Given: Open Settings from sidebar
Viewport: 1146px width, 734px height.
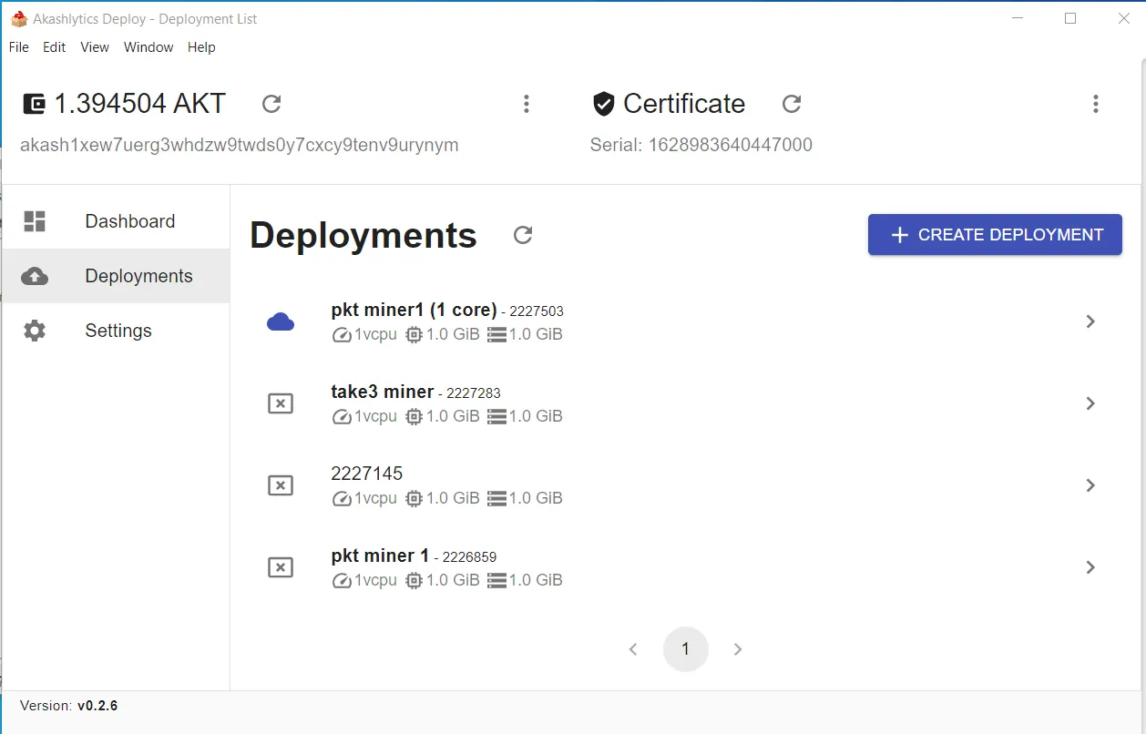Looking at the screenshot, I should 116,331.
